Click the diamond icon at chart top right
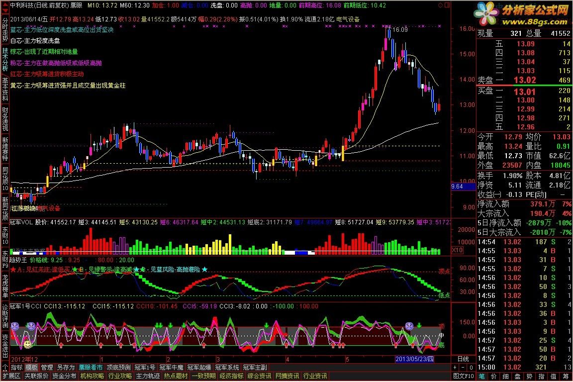Viewport: 573px width, 382px height. click(x=440, y=5)
